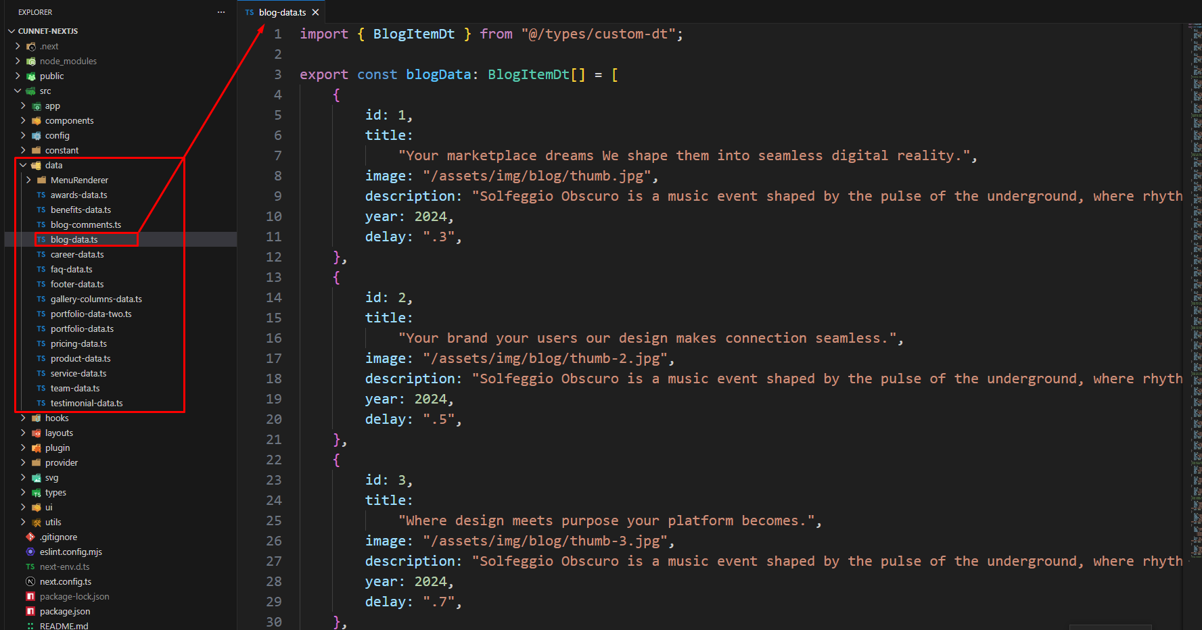Click the public folder icon

tap(30, 76)
